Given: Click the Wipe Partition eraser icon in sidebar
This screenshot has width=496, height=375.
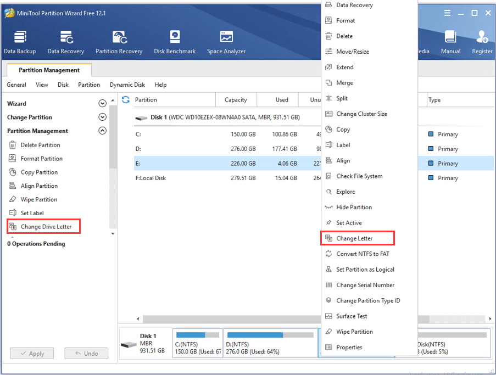Looking at the screenshot, I should tap(12, 199).
